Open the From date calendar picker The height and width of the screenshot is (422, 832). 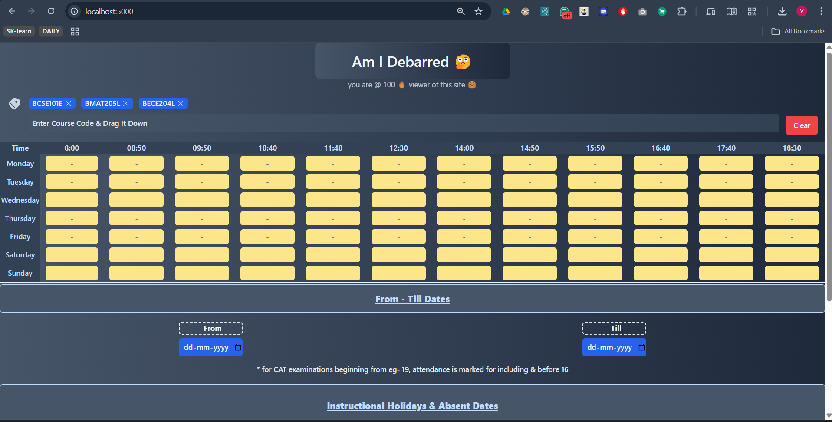pos(238,347)
